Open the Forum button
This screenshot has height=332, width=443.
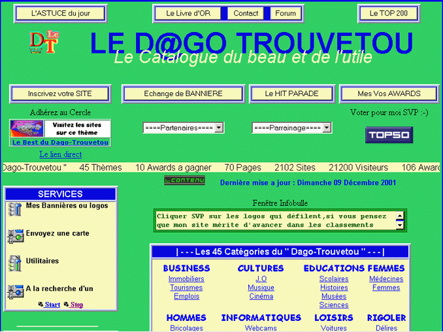286,13
